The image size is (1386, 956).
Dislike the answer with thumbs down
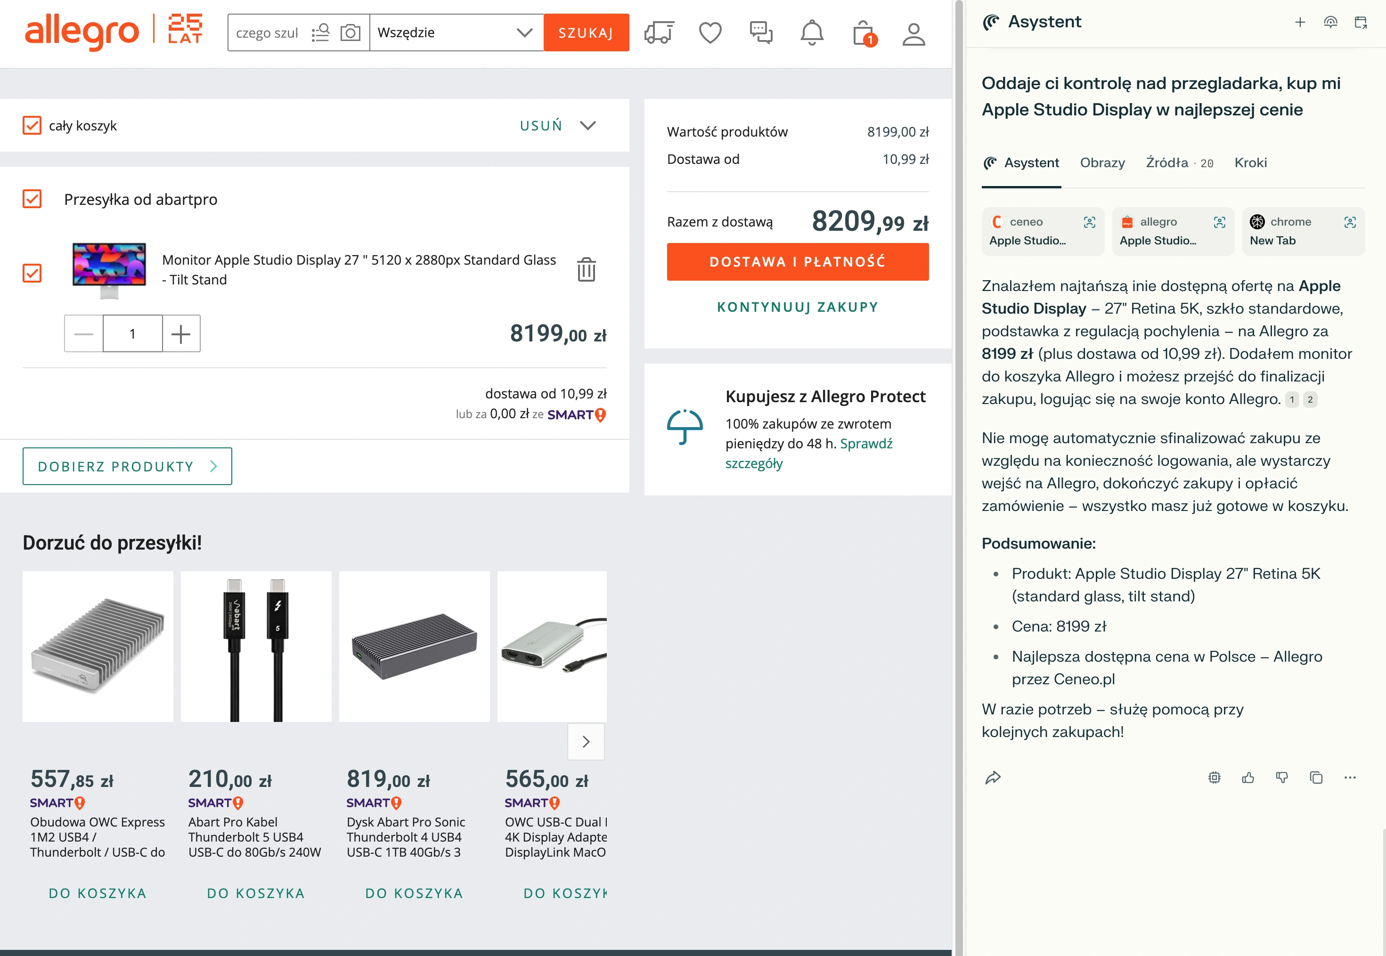1282,778
